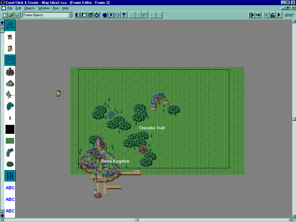Viewport: 296px width, 222px height.
Task: Run the application with the filmstrip-arrow icon
Action: coord(252,15)
